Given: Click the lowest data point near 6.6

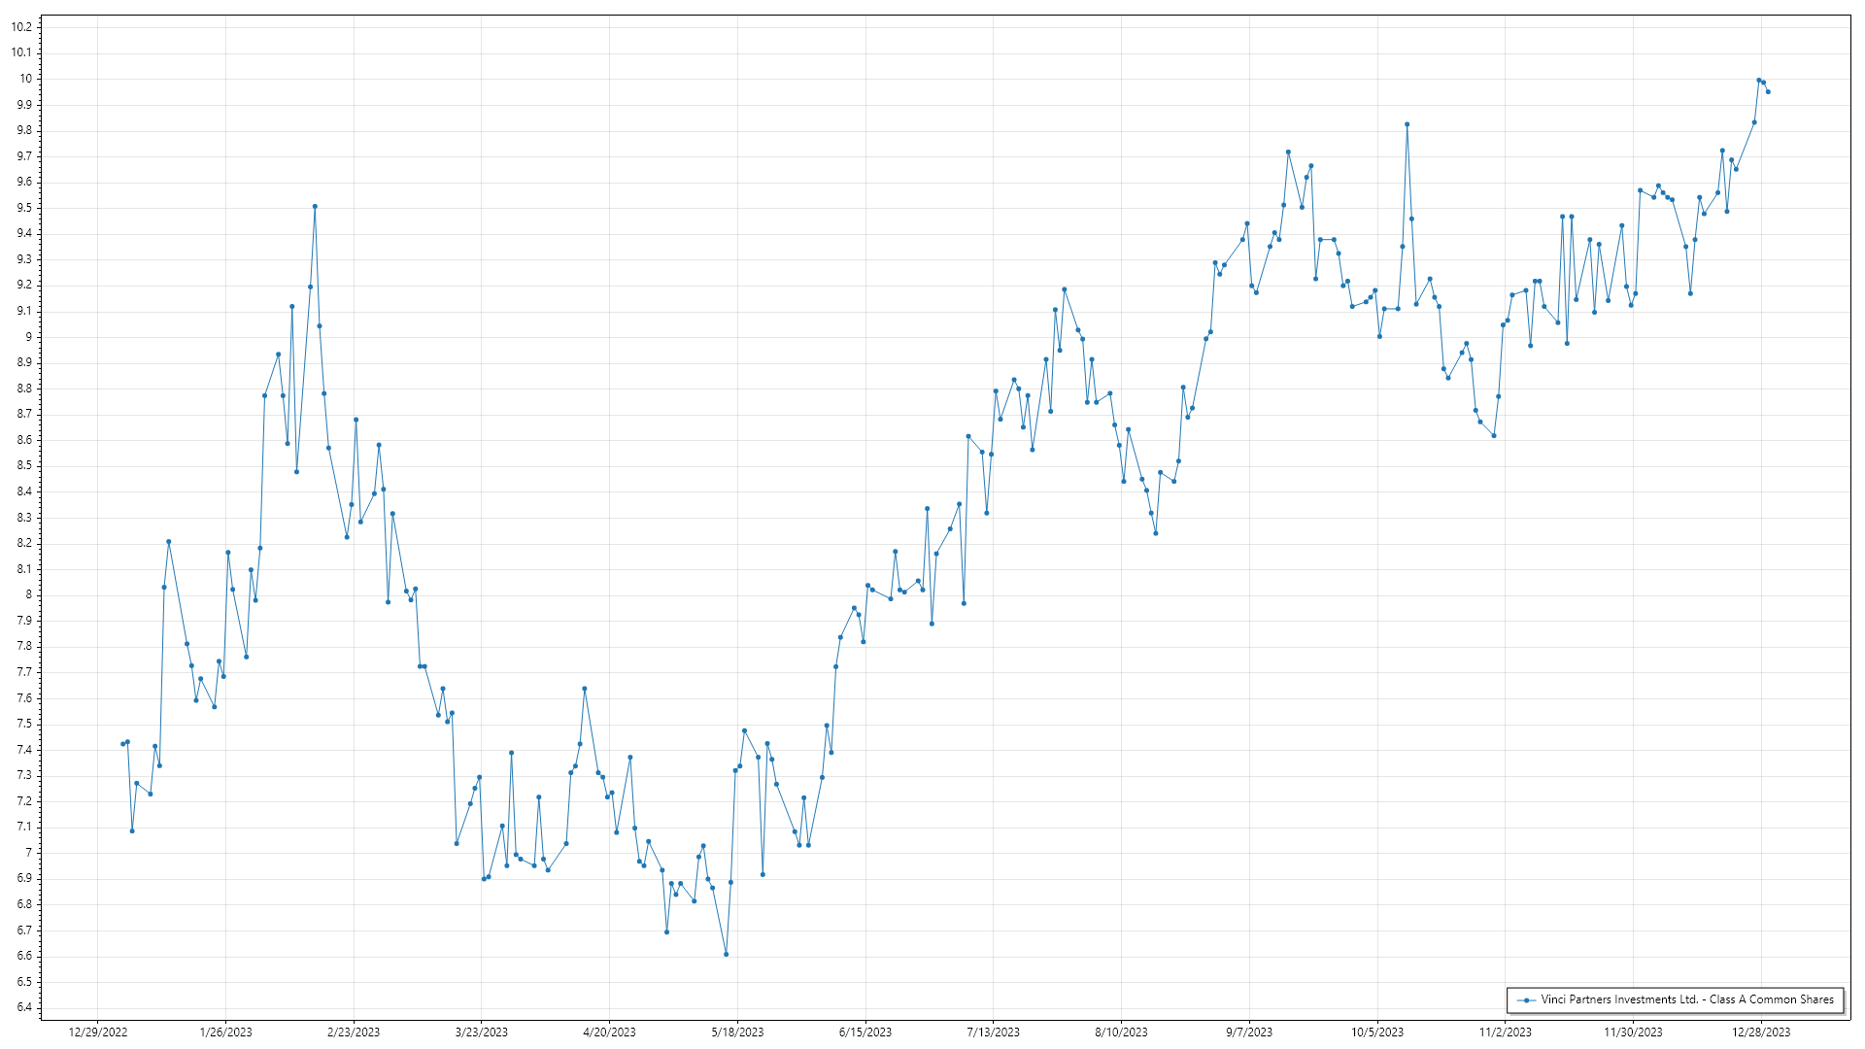Looking at the screenshot, I should 726,954.
